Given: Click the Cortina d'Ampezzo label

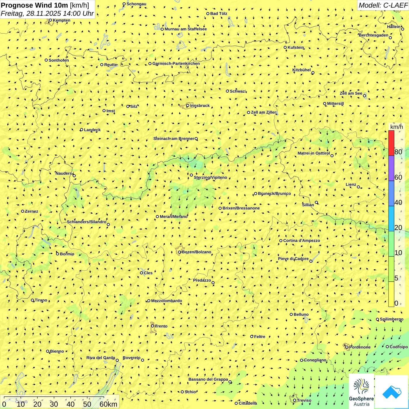Looking at the screenshot, I should 301,240.
